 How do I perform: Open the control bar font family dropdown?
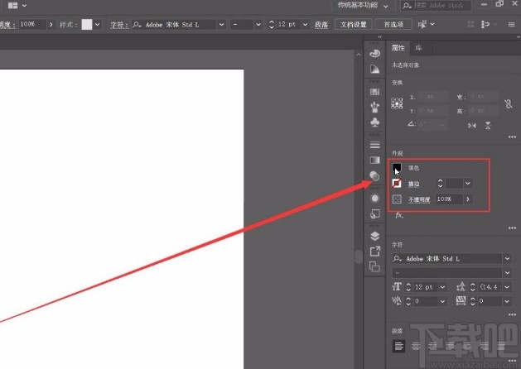pos(221,25)
